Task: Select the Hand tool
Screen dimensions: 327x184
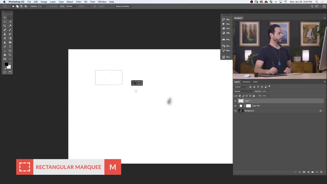Action: coord(5,55)
